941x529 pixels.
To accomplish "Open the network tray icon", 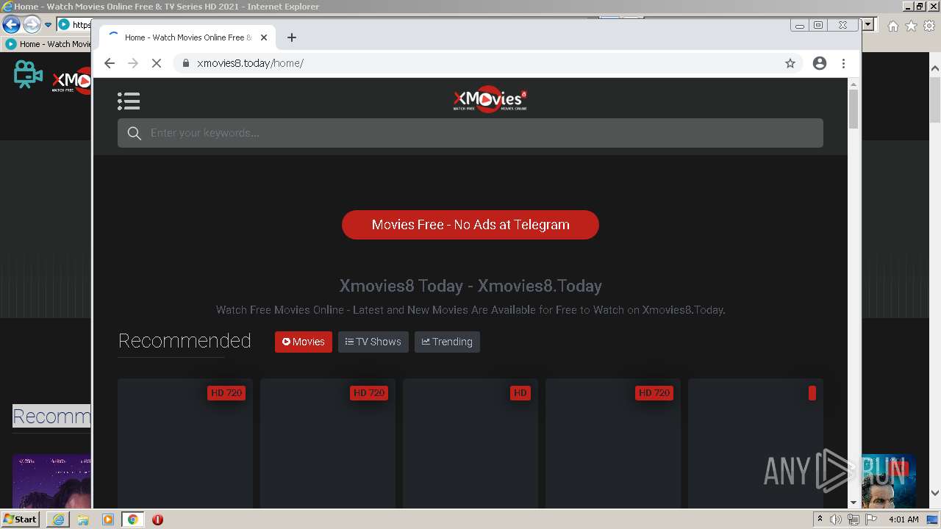I will [854, 519].
